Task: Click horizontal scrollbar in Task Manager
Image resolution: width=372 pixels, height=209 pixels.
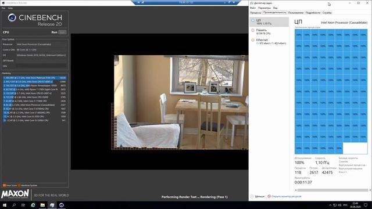Action: pyautogui.click(x=332, y=190)
